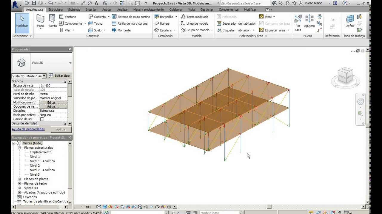
Task: Expand the Vistas 3D tree node
Action: coord(19,188)
